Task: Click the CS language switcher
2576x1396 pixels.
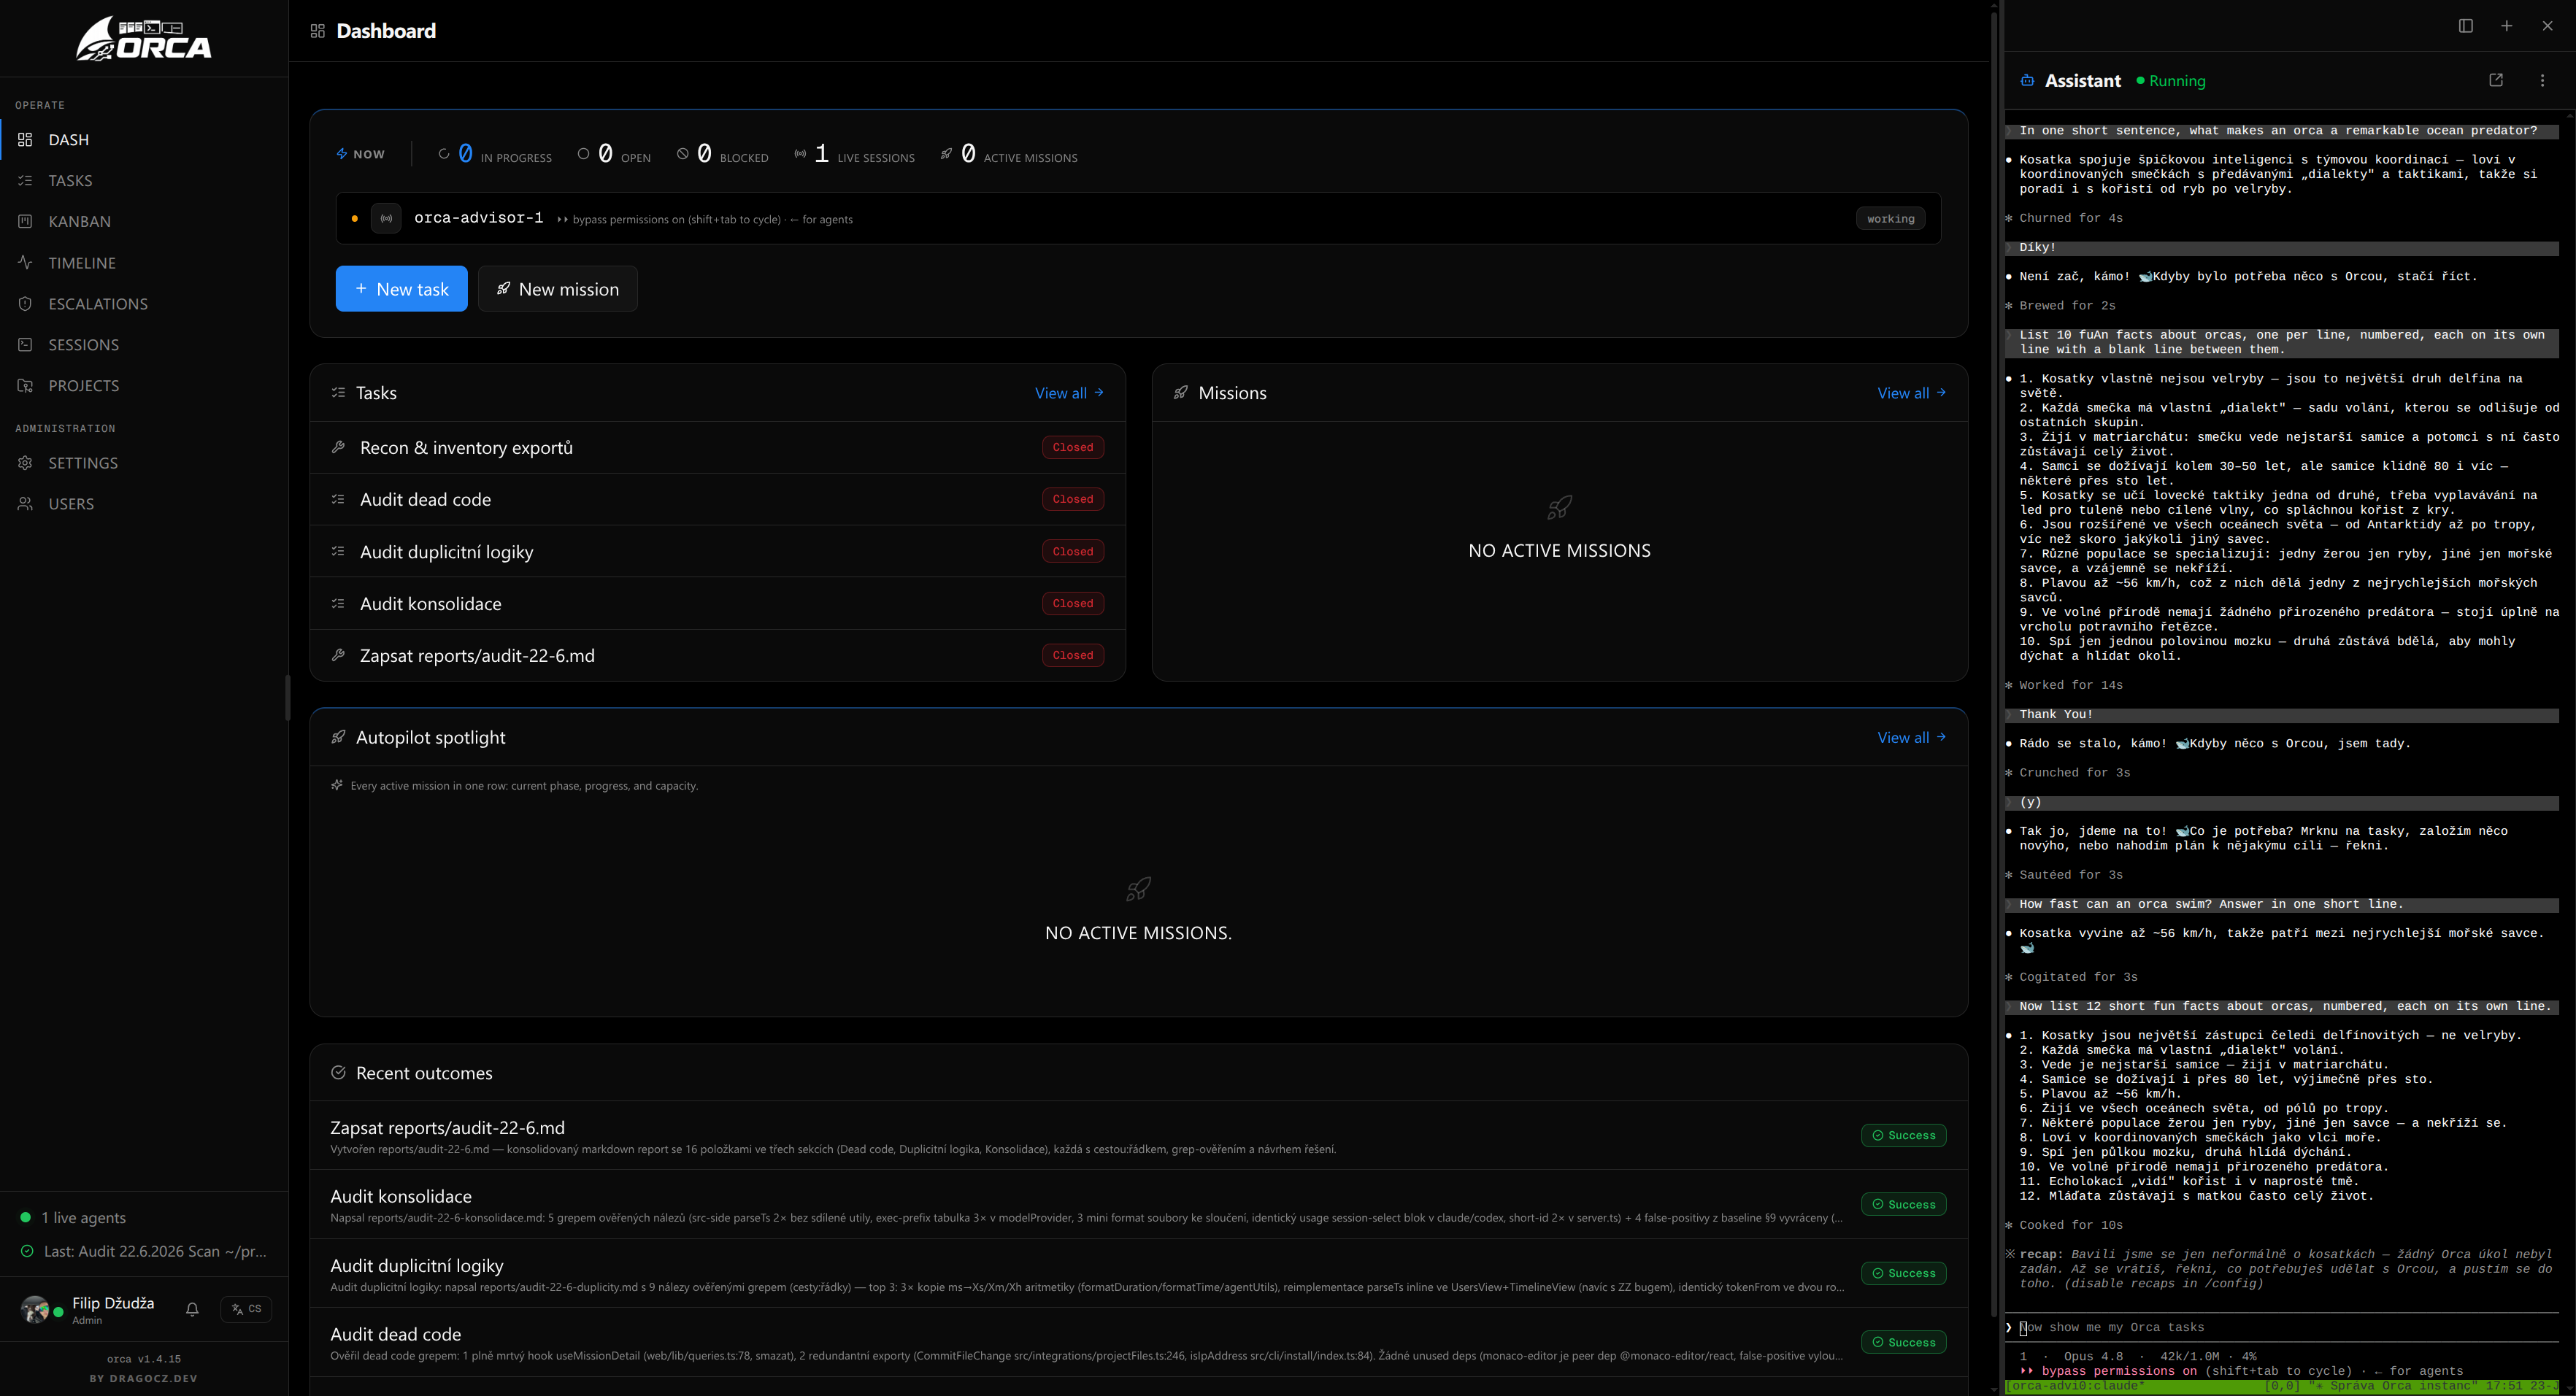Action: (x=246, y=1309)
